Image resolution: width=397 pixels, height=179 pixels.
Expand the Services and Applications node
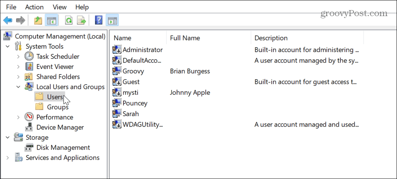(x=8, y=158)
